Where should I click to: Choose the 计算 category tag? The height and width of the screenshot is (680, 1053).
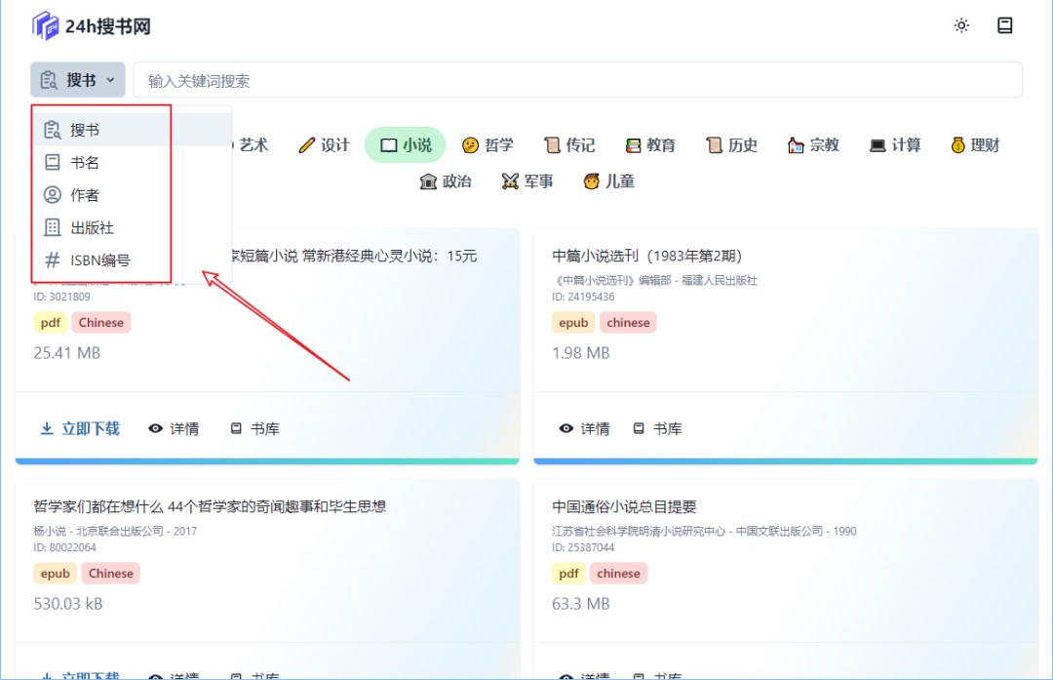pos(894,144)
